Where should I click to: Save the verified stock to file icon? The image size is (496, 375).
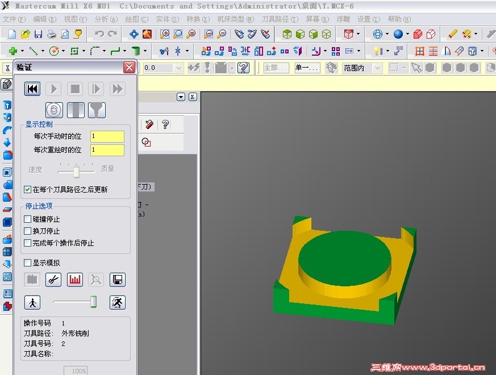(118, 280)
